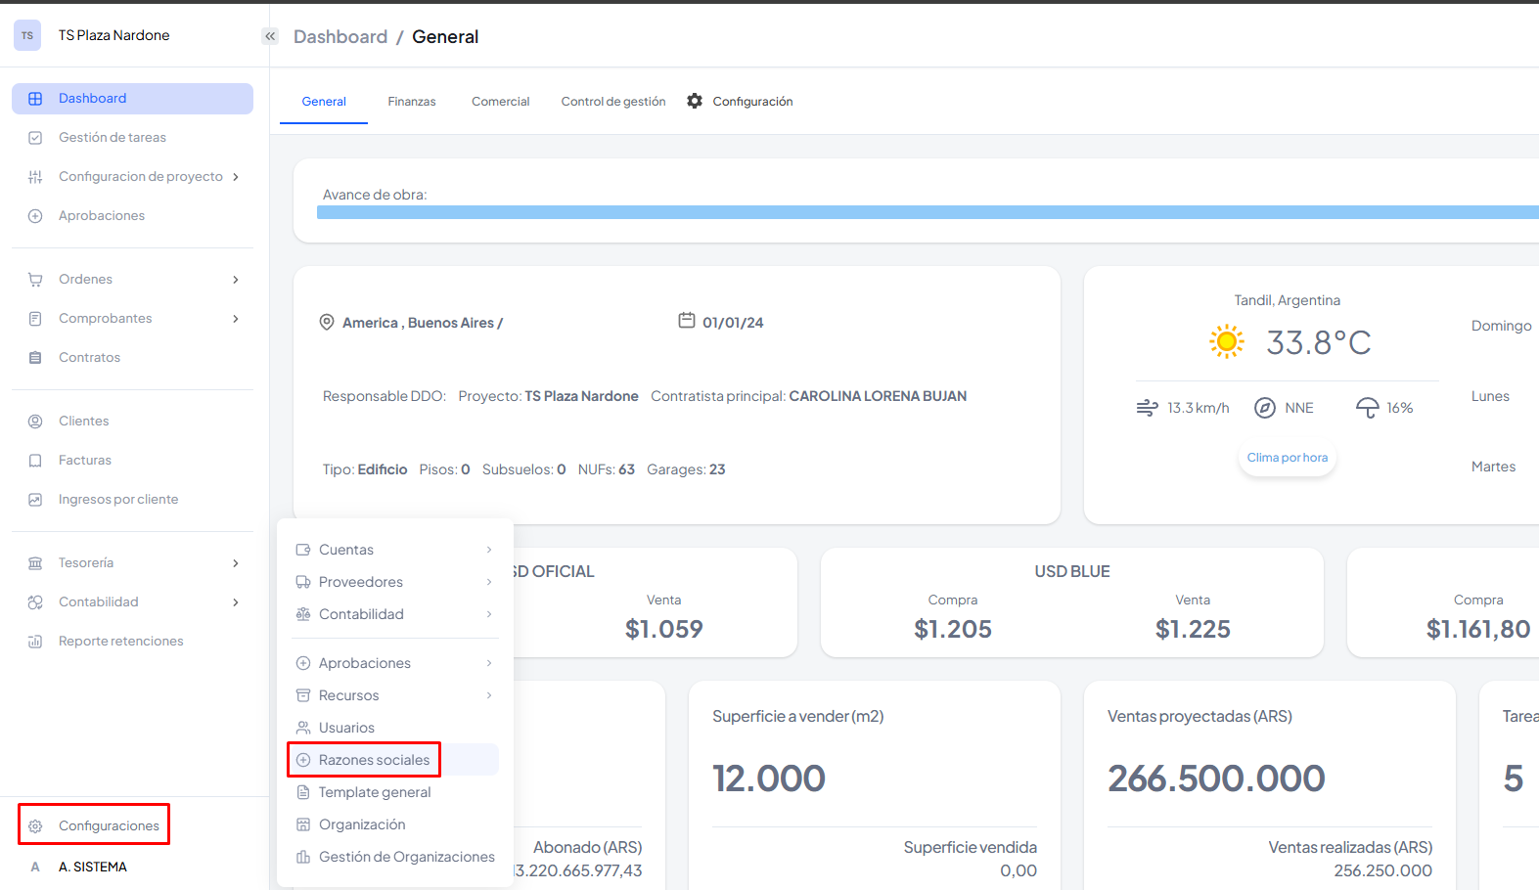The image size is (1539, 890).
Task: Switch to the Comercial tab
Action: 500,102
